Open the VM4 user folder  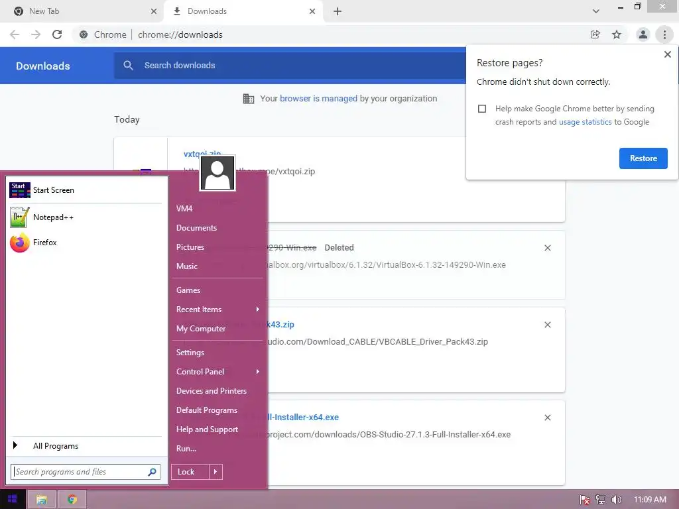pyautogui.click(x=184, y=209)
